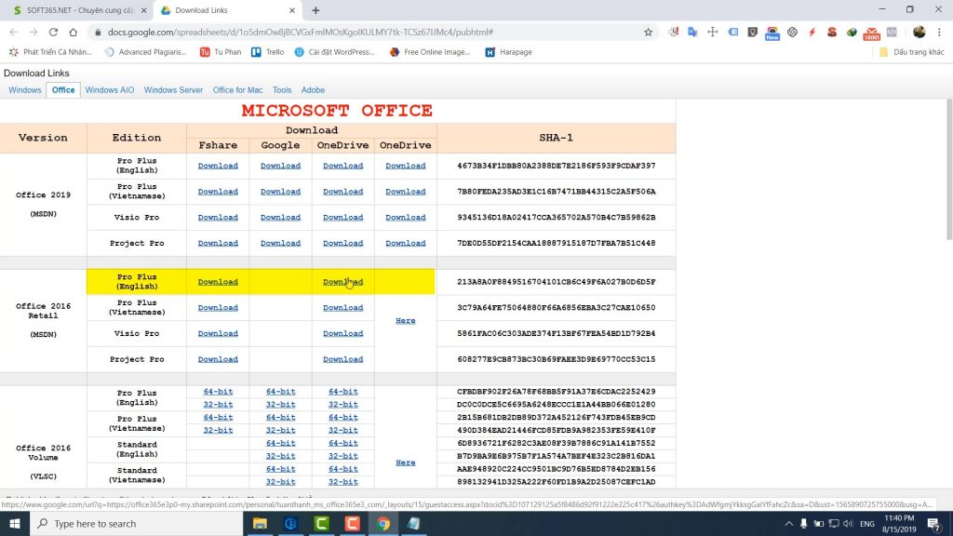Switch to the Windows sheet tab
The image size is (953, 536).
[x=25, y=90]
